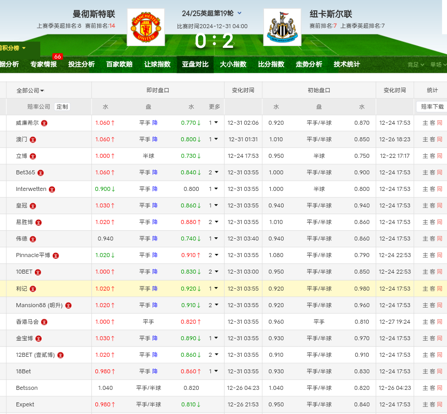The width and height of the screenshot is (447, 414).
Task: Click the red 主 badge beside 皇冠
Action: (33, 206)
